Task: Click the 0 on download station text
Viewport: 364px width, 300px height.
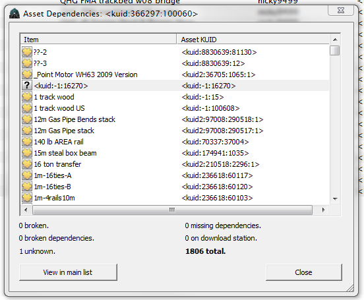Action: pyautogui.click(x=221, y=238)
